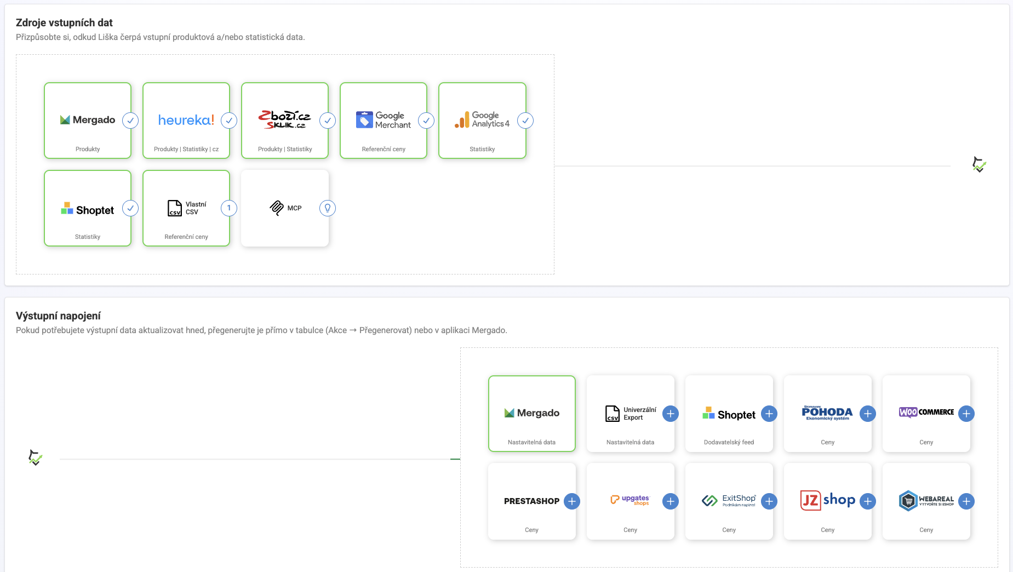1013x572 pixels.
Task: Toggle the Google Analytics 4 checkmark
Action: pyautogui.click(x=525, y=121)
